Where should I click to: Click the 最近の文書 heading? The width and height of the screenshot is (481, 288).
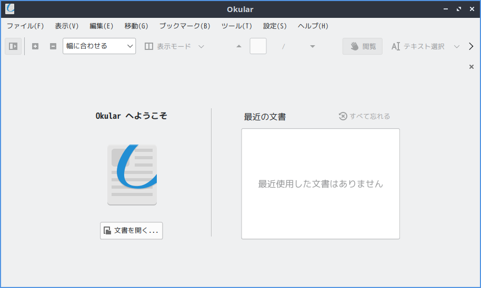[x=265, y=117]
